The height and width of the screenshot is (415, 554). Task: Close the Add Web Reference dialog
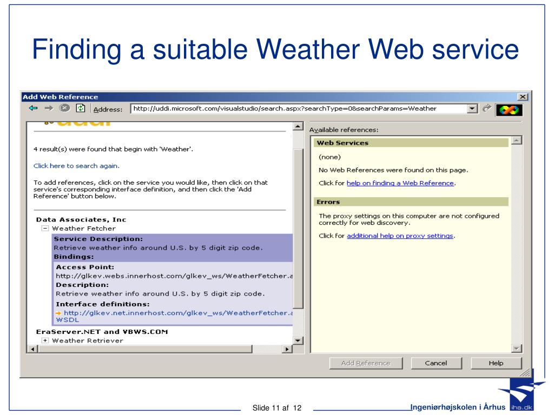tap(523, 97)
